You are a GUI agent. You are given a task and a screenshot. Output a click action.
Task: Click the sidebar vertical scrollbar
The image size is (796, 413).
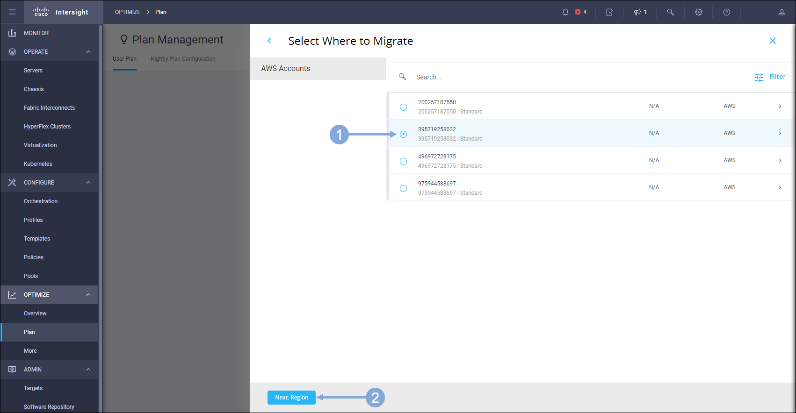[101, 219]
